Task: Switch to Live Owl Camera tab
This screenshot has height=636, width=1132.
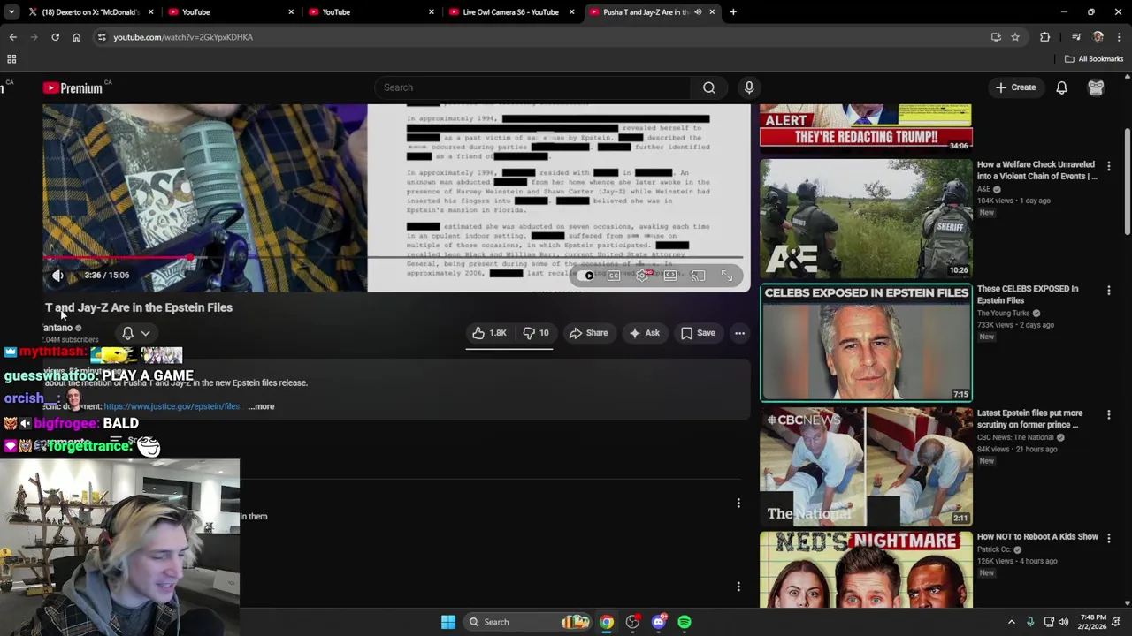Action: point(510,12)
